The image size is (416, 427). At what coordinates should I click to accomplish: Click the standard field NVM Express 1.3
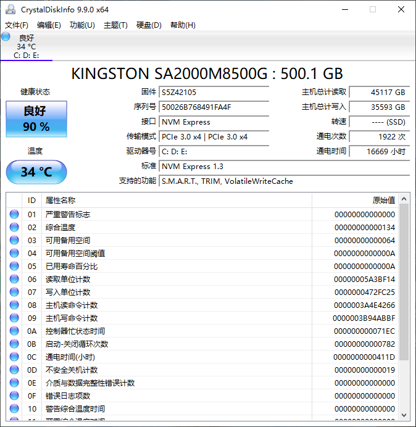tap(284, 167)
